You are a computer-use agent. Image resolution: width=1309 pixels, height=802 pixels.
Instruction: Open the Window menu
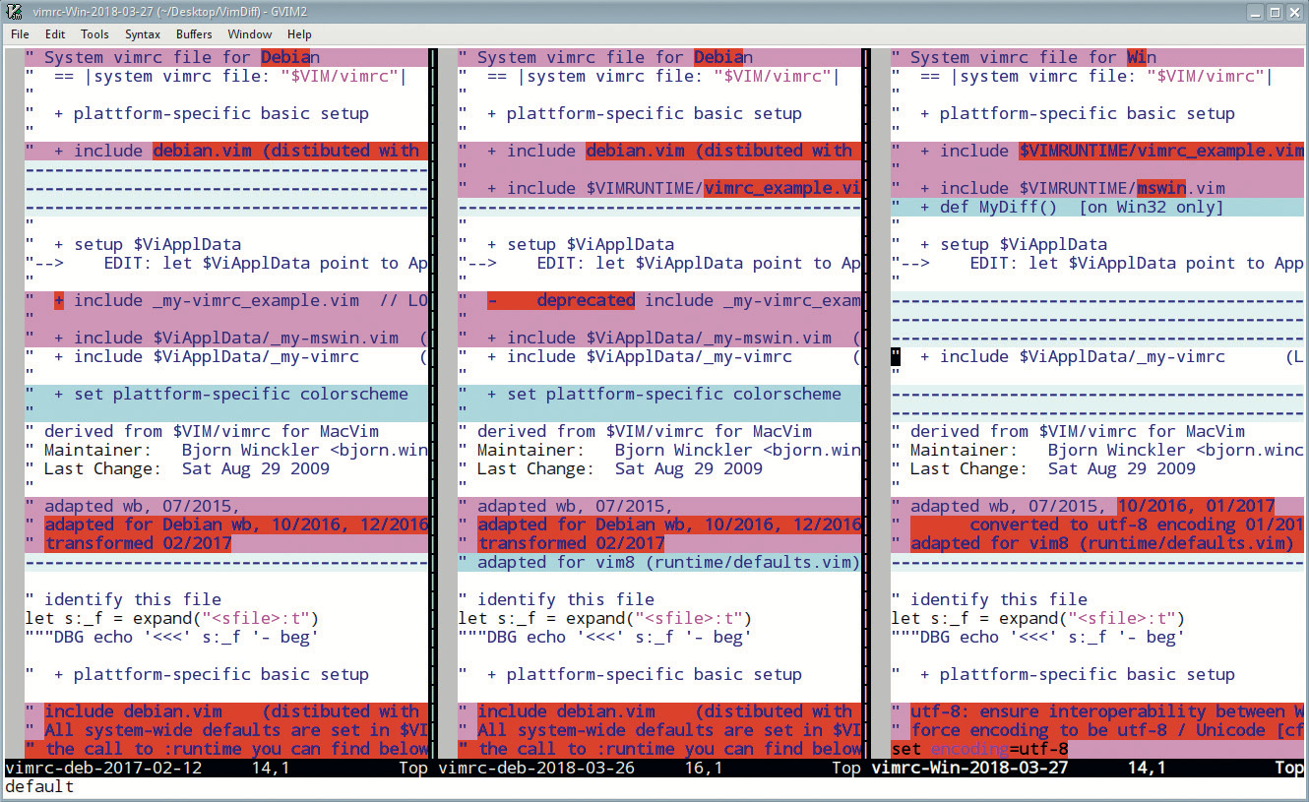click(250, 34)
